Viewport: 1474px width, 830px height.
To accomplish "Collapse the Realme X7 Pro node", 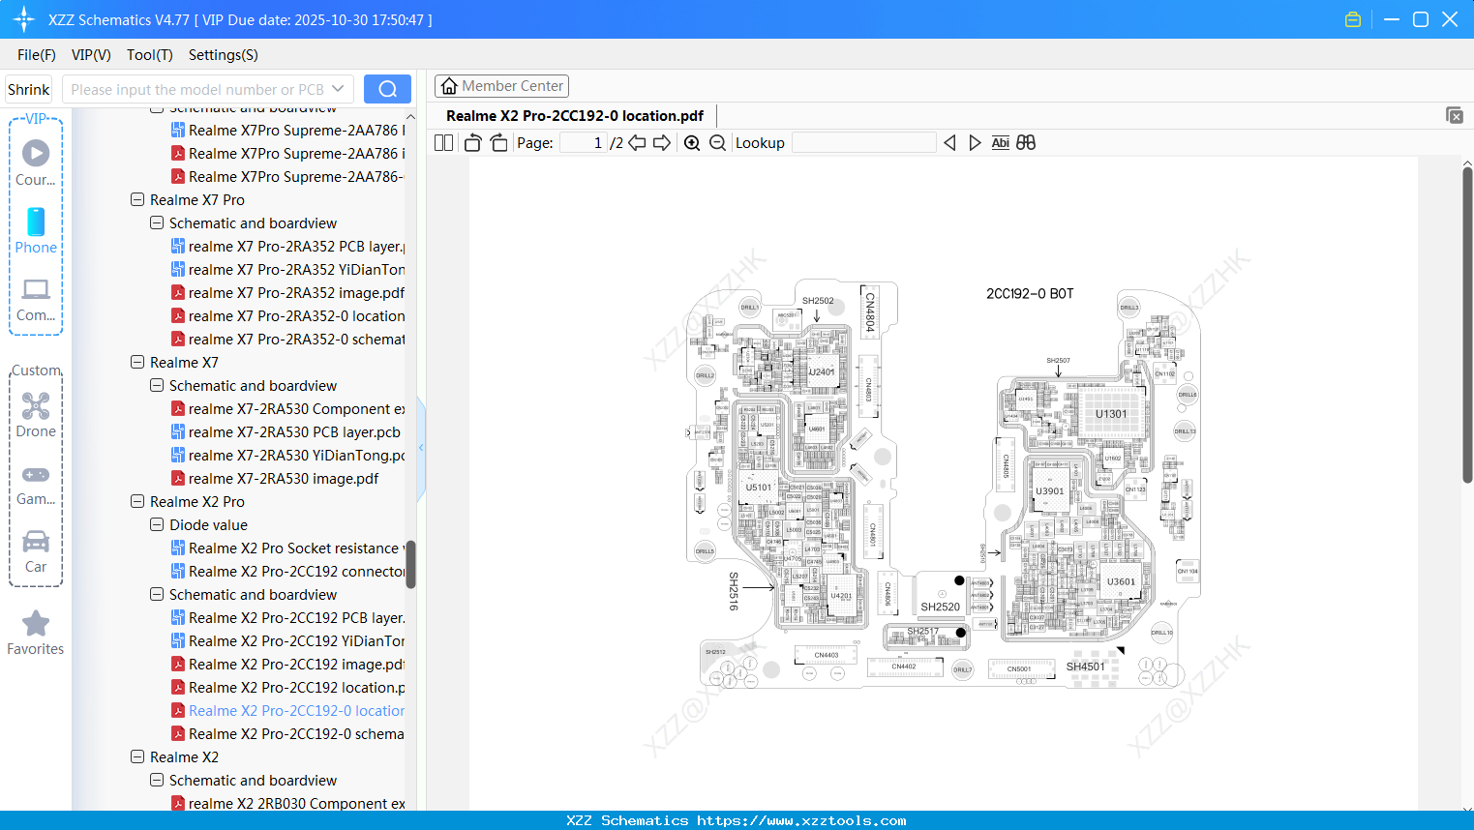I will (137, 200).
